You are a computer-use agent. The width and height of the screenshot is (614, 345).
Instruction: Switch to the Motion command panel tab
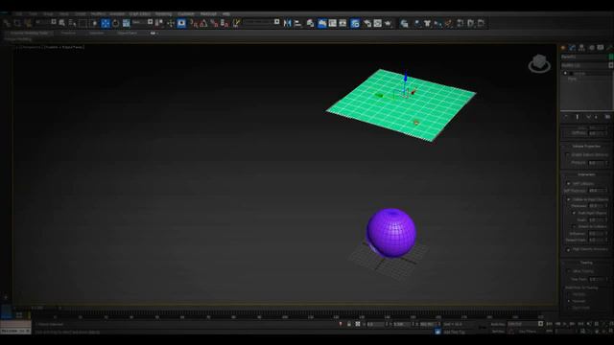tap(591, 48)
